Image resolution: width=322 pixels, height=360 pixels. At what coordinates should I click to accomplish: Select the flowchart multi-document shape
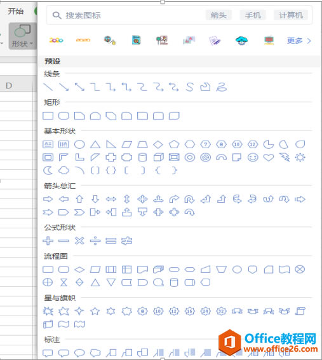click(x=158, y=270)
